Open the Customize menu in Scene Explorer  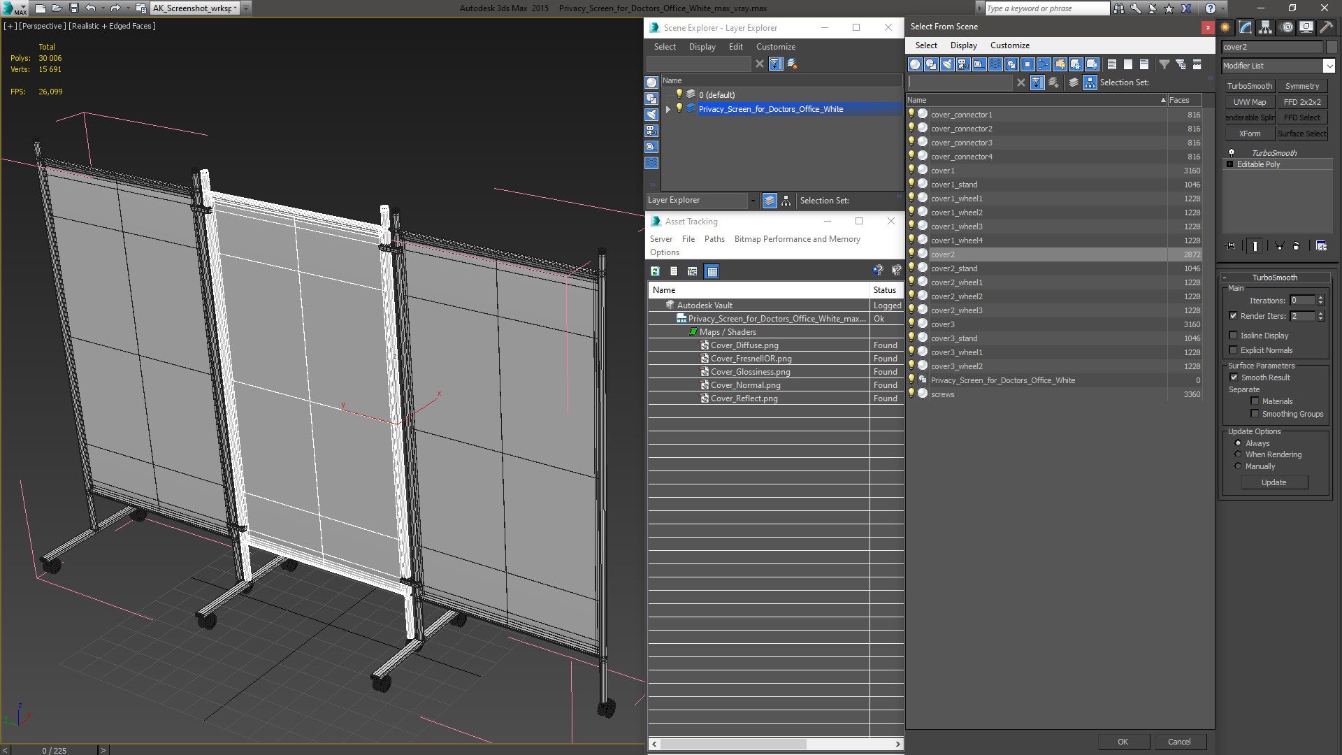click(775, 47)
